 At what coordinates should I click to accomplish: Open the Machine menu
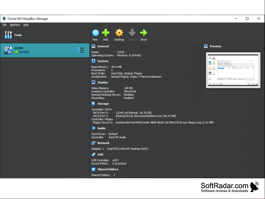pos(15,25)
